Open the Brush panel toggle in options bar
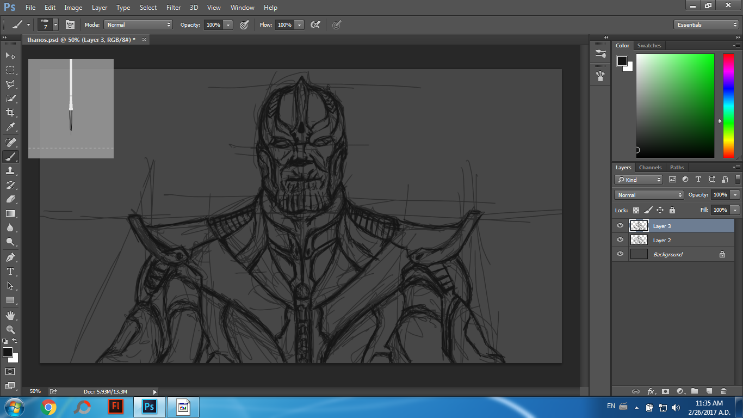Screen dimensions: 743x418 click(x=70, y=24)
